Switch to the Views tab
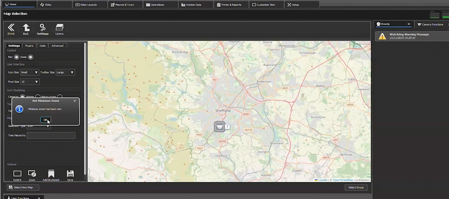The width and height of the screenshot is (449, 199). pyautogui.click(x=19, y=4)
